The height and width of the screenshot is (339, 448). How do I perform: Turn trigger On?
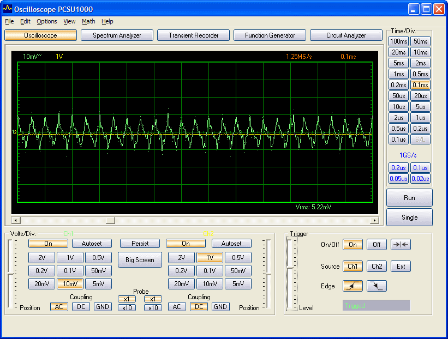point(353,245)
